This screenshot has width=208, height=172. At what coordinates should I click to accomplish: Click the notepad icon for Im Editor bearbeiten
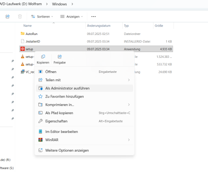coord(40,132)
